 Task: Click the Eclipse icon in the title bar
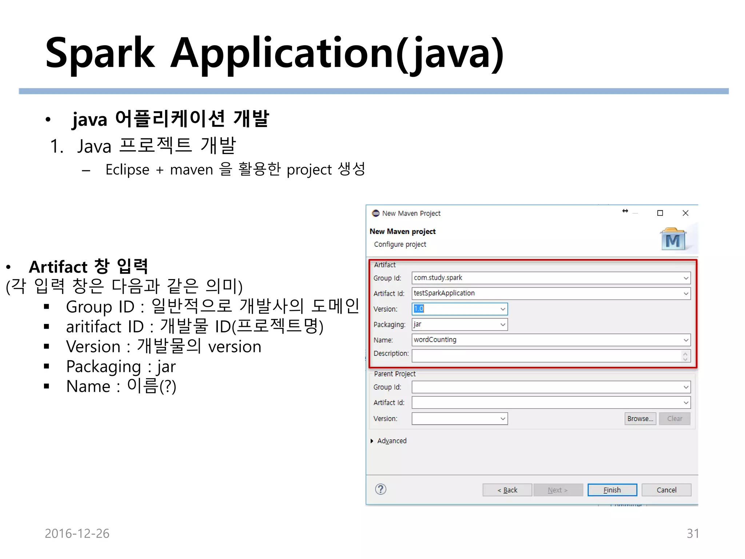click(x=375, y=213)
